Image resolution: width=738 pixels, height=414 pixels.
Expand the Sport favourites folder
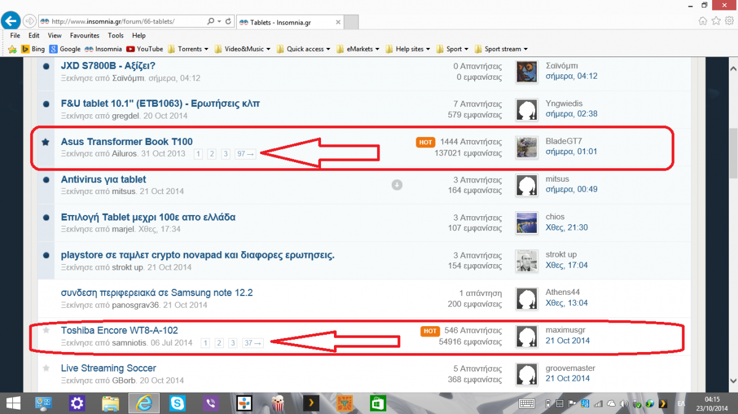pos(453,49)
